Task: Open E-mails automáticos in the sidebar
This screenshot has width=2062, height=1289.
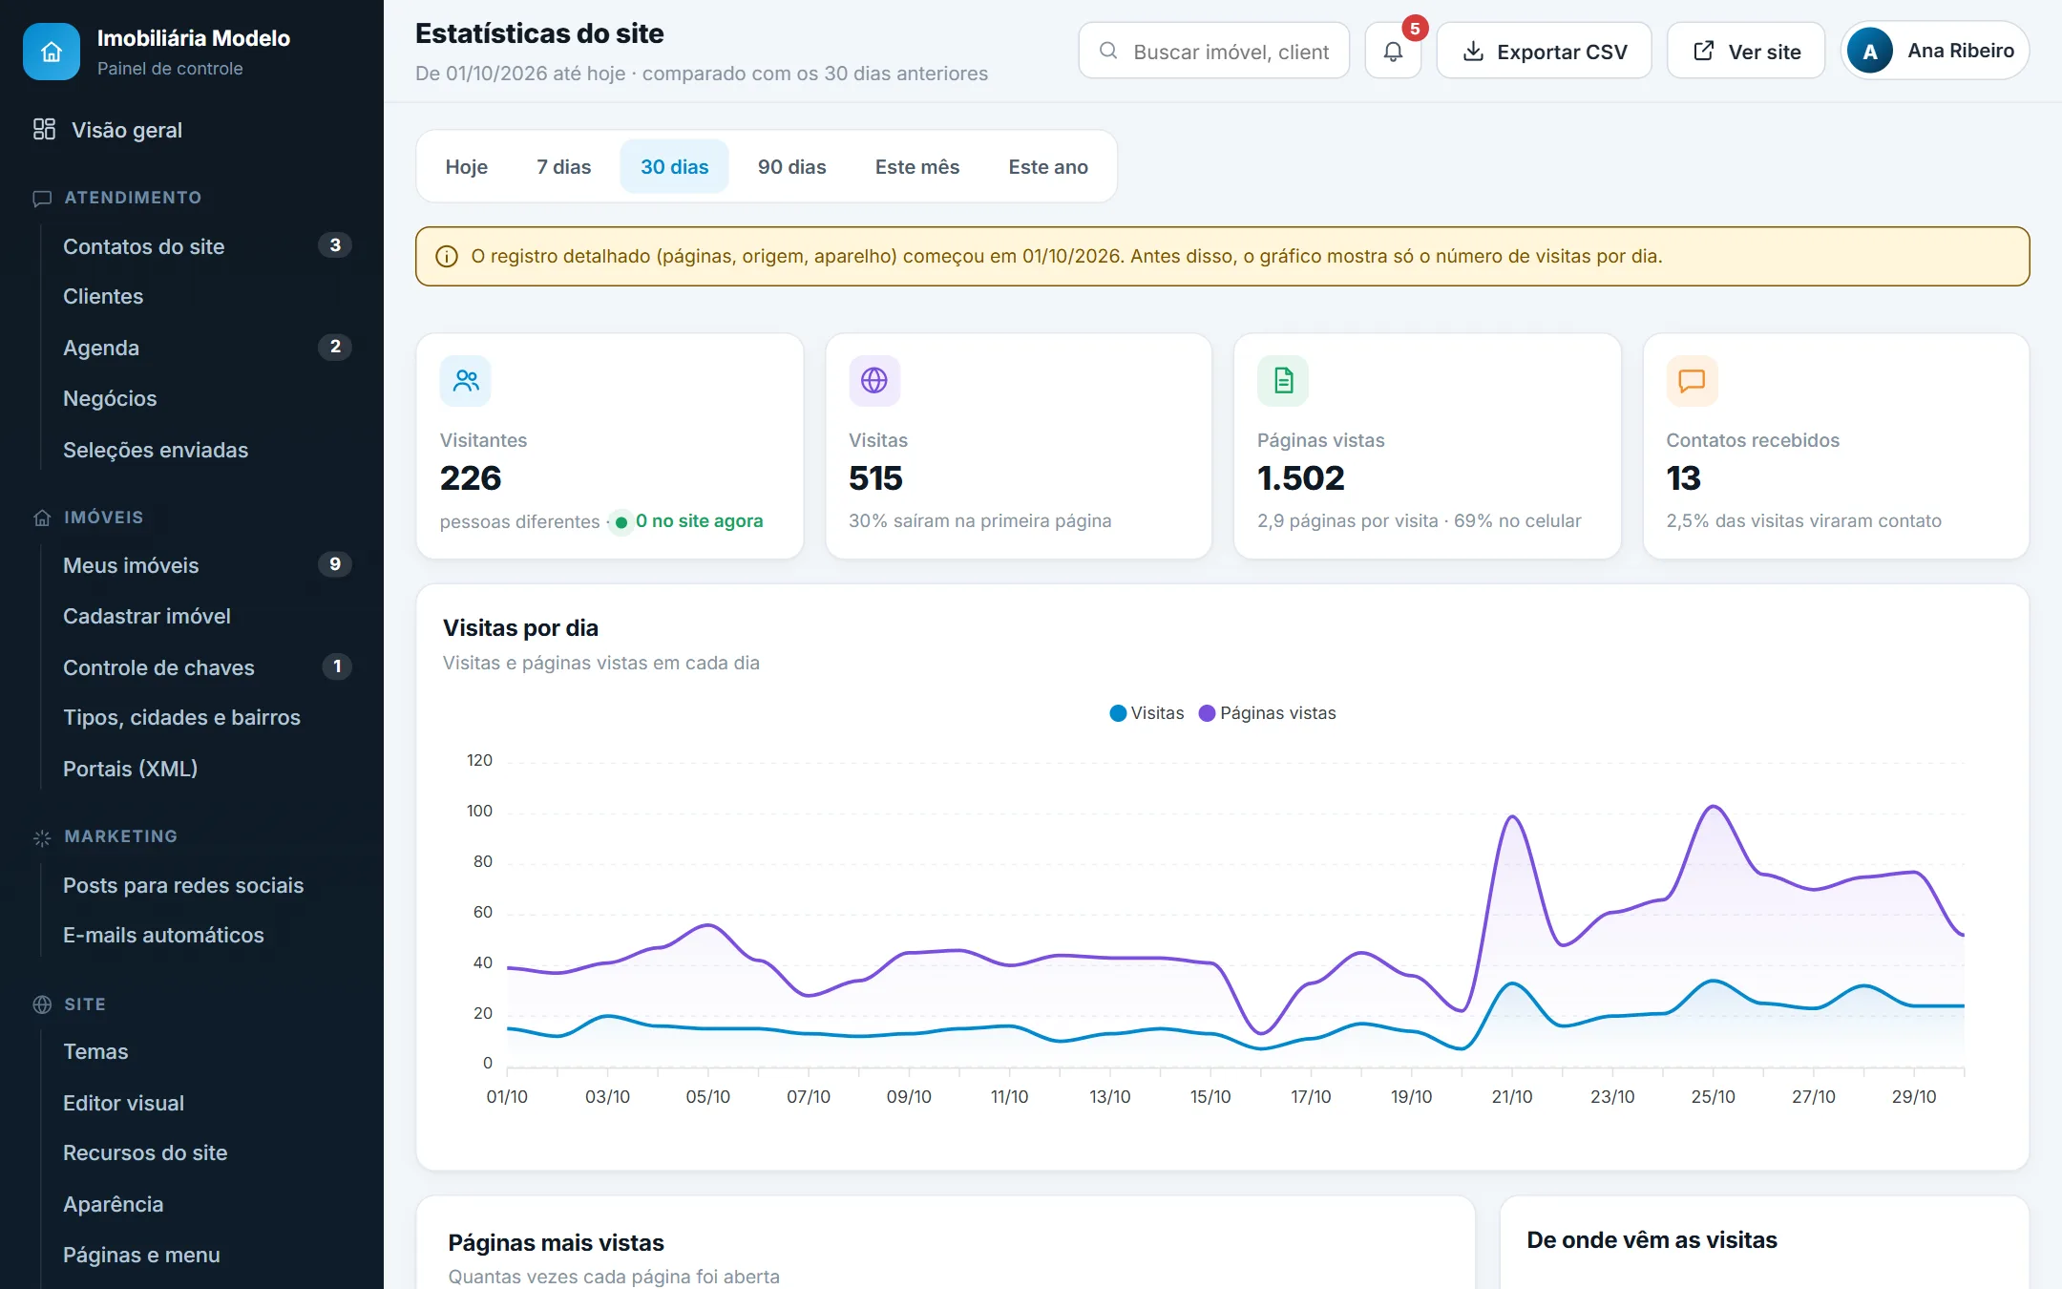Action: pyautogui.click(x=207, y=936)
